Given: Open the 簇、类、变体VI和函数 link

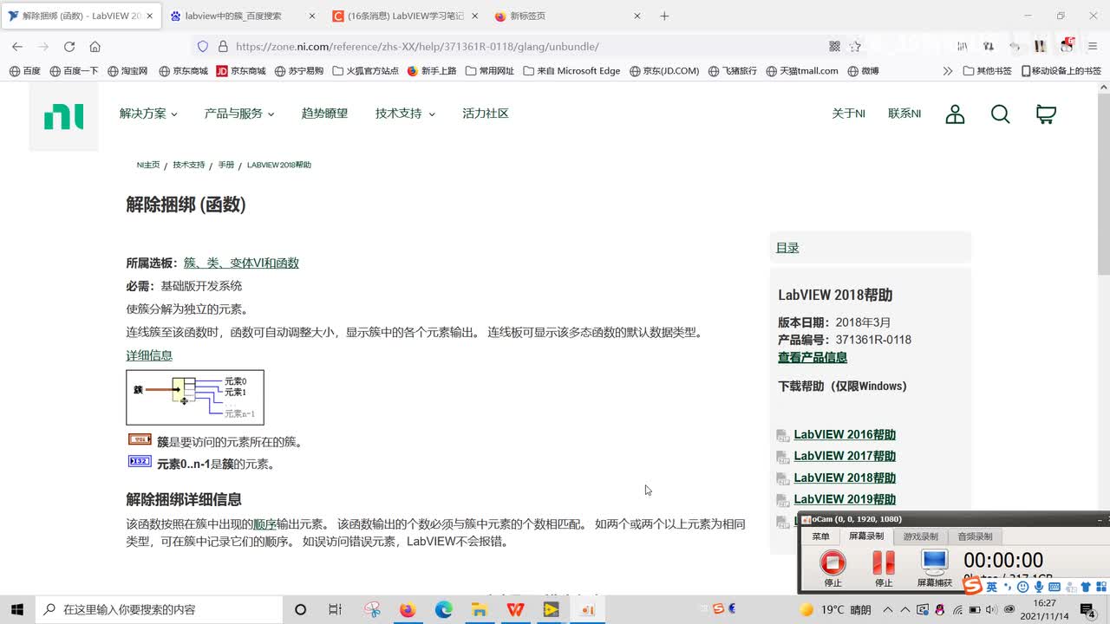Looking at the screenshot, I should 241,263.
